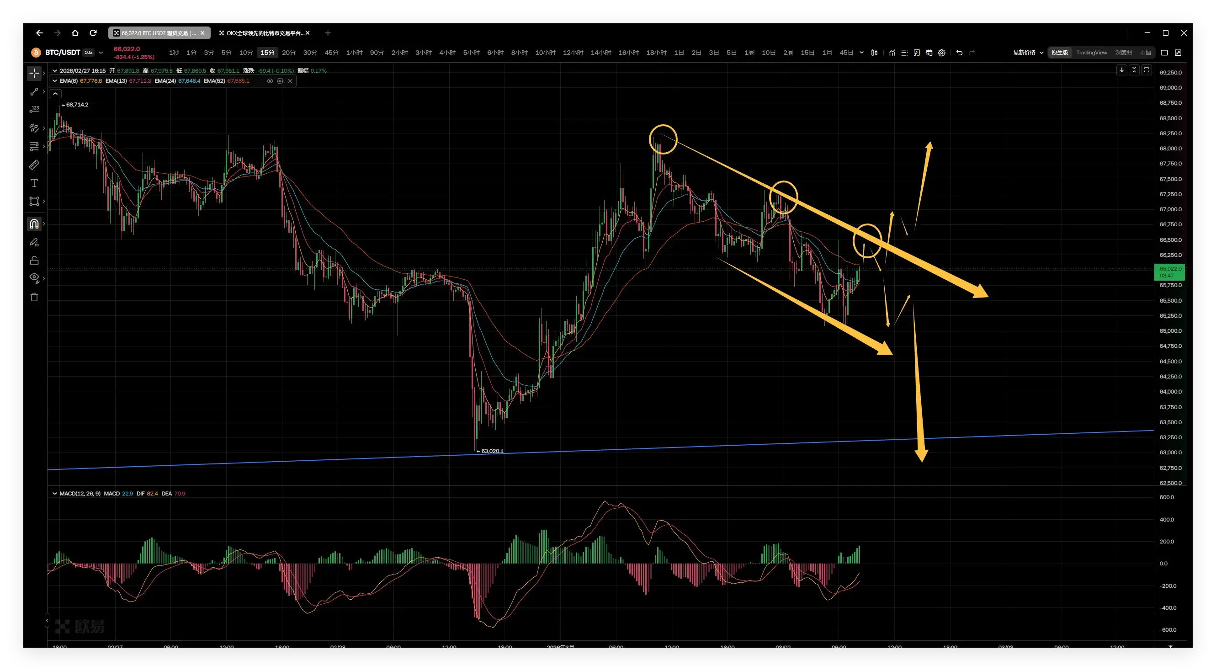Image resolution: width=1216 pixels, height=671 pixels.
Task: Open chart settings gear in top toolbar
Action: [941, 53]
